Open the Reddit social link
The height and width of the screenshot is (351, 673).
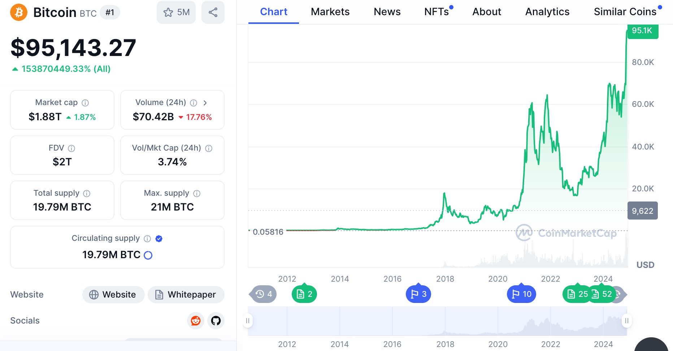point(196,321)
